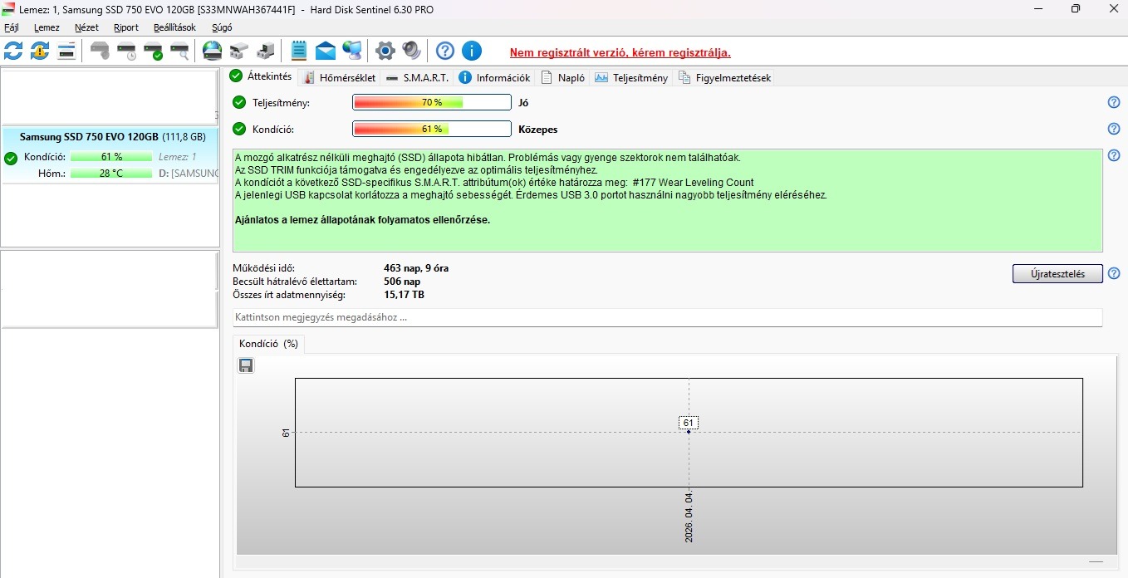Open settings via the gear icon

385,51
